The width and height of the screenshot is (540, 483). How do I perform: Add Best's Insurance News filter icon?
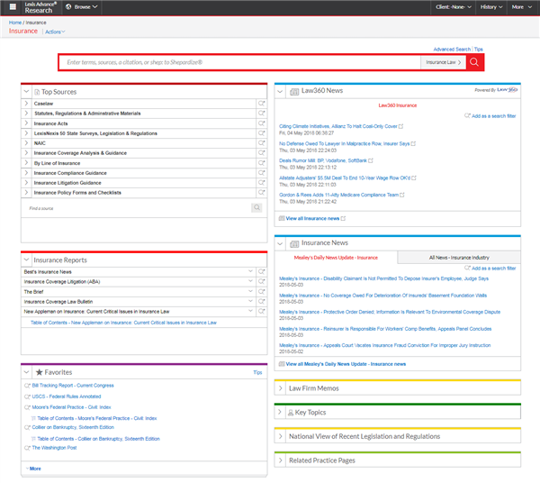[262, 271]
